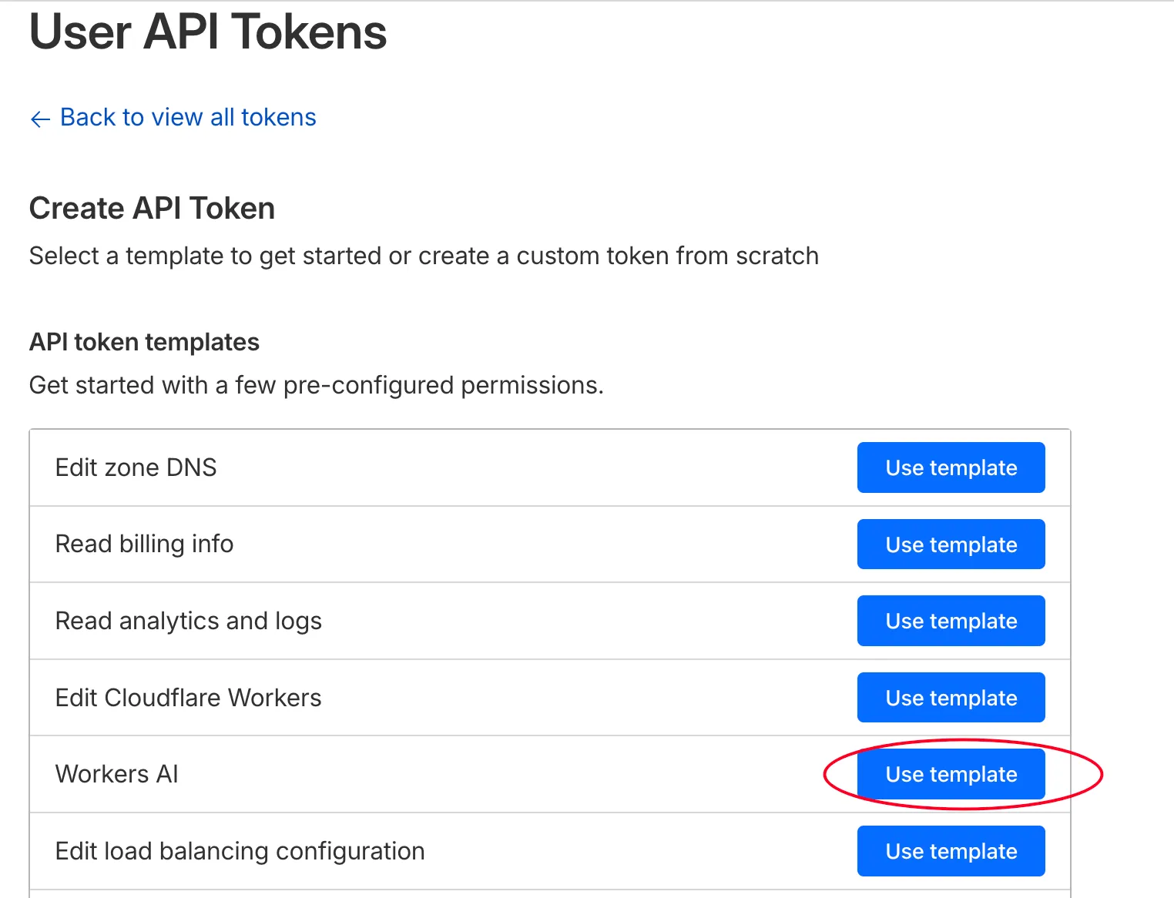Select the 'Workers AI' row label
Image resolution: width=1174 pixels, height=898 pixels.
116,774
